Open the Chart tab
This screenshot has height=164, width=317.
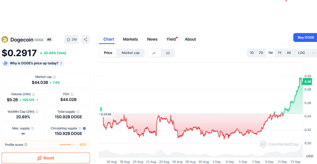click(x=109, y=39)
